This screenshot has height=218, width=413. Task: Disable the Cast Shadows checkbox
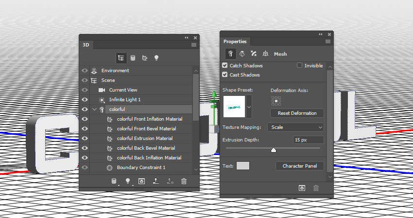click(225, 75)
